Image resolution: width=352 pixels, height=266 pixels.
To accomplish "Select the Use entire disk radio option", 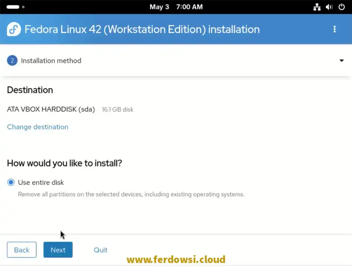I will point(11,182).
